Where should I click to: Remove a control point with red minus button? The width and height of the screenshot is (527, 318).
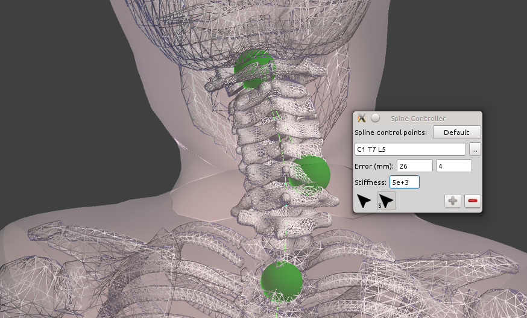click(473, 201)
